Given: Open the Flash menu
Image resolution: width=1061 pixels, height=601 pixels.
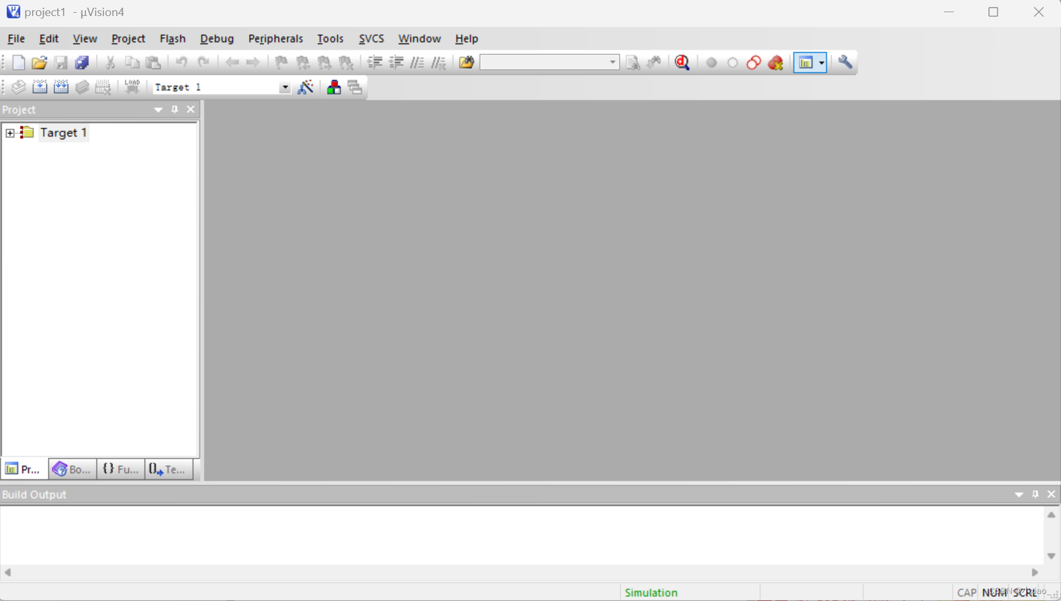Looking at the screenshot, I should tap(173, 38).
